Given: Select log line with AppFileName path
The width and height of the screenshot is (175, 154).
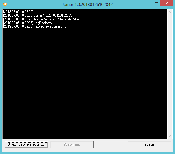Looking at the screenshot, I should pos(46,19).
